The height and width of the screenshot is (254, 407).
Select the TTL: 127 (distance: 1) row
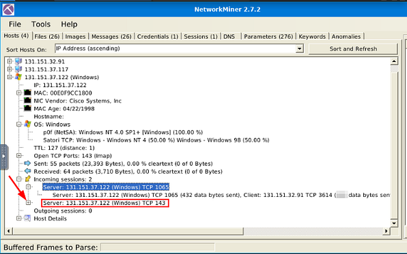tap(64, 148)
